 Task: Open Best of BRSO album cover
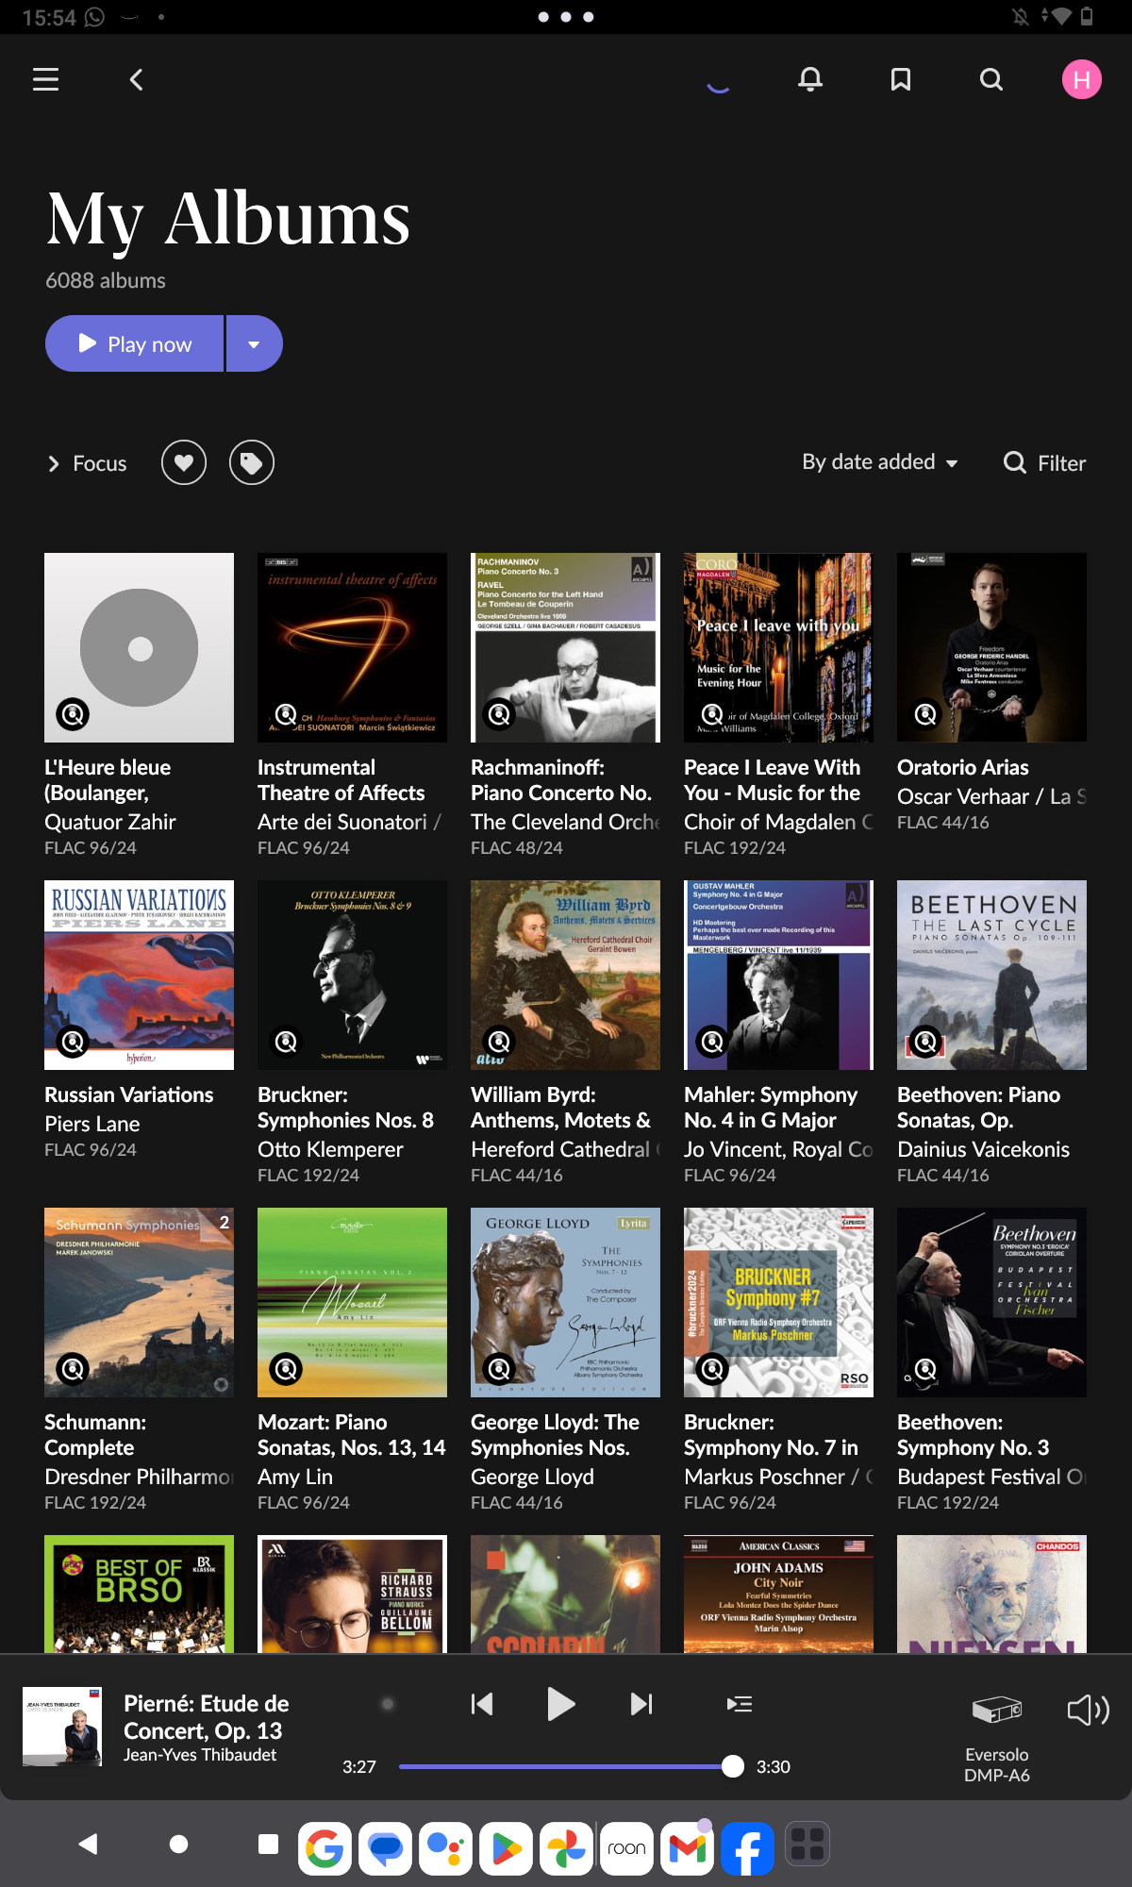pyautogui.click(x=139, y=1594)
